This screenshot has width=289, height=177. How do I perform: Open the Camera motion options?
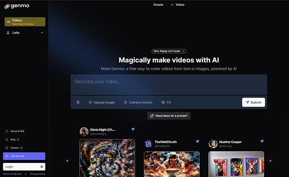(138, 102)
